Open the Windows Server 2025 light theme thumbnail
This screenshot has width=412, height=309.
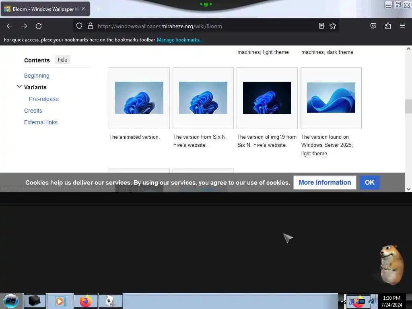(331, 97)
